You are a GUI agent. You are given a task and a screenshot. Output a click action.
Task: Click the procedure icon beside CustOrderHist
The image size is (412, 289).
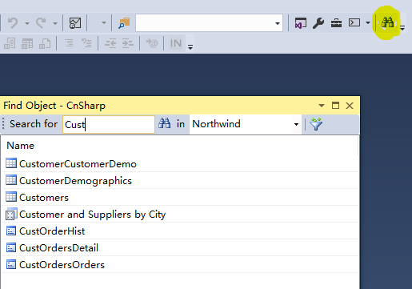pos(11,231)
